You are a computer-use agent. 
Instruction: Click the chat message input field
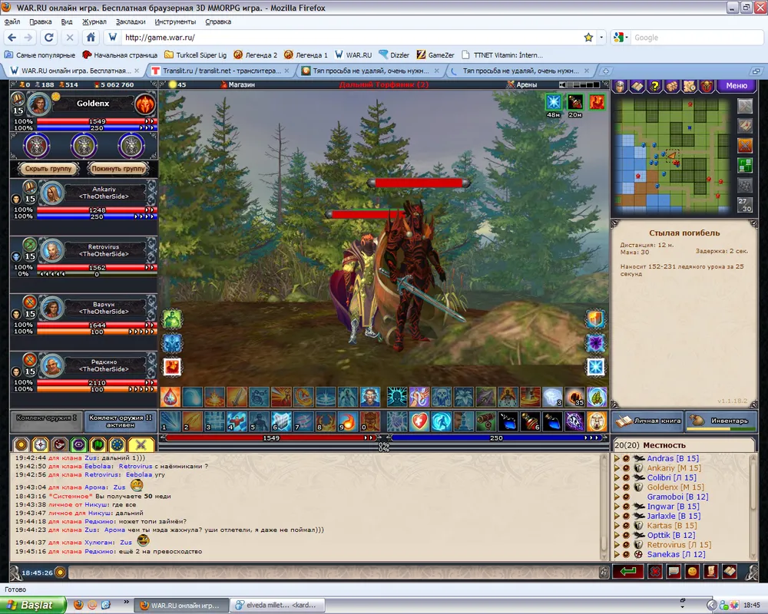(333, 572)
